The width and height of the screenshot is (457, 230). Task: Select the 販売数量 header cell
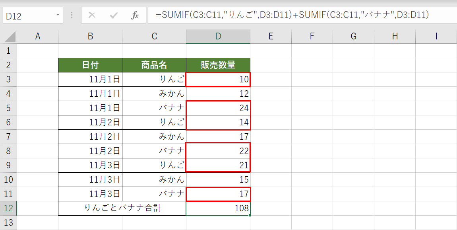218,65
